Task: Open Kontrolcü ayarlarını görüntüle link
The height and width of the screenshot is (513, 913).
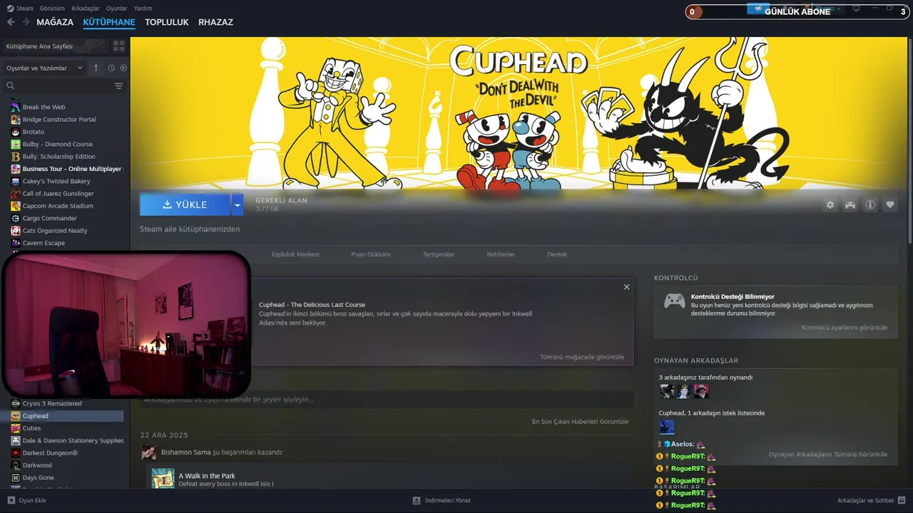Action: (844, 328)
